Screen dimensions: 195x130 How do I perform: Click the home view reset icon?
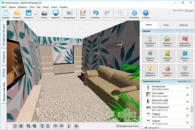[x=76, y=126]
